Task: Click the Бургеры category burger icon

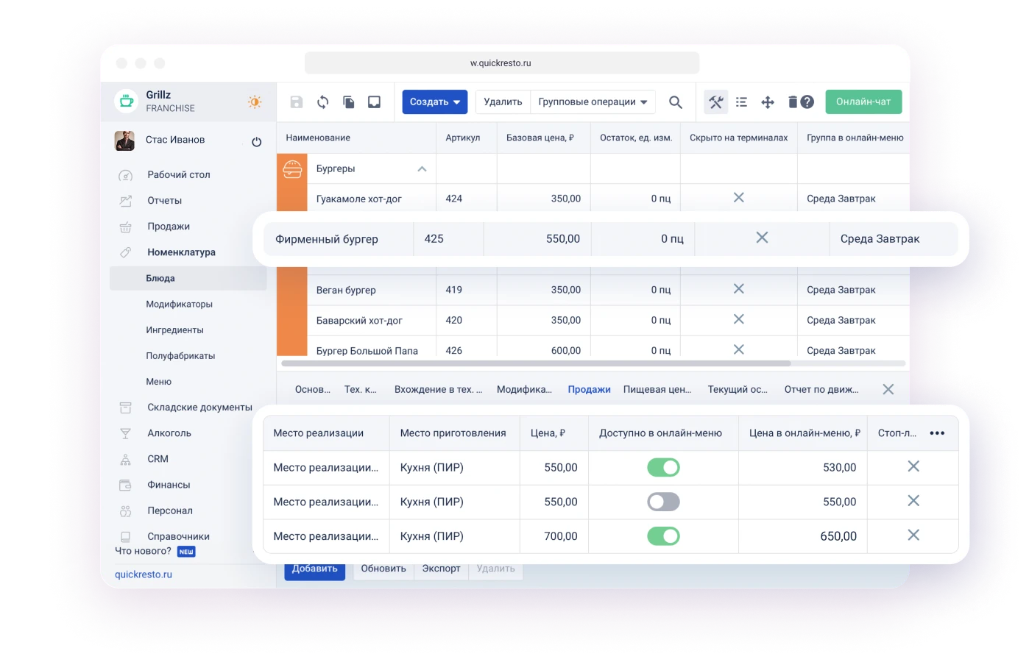Action: [x=292, y=169]
